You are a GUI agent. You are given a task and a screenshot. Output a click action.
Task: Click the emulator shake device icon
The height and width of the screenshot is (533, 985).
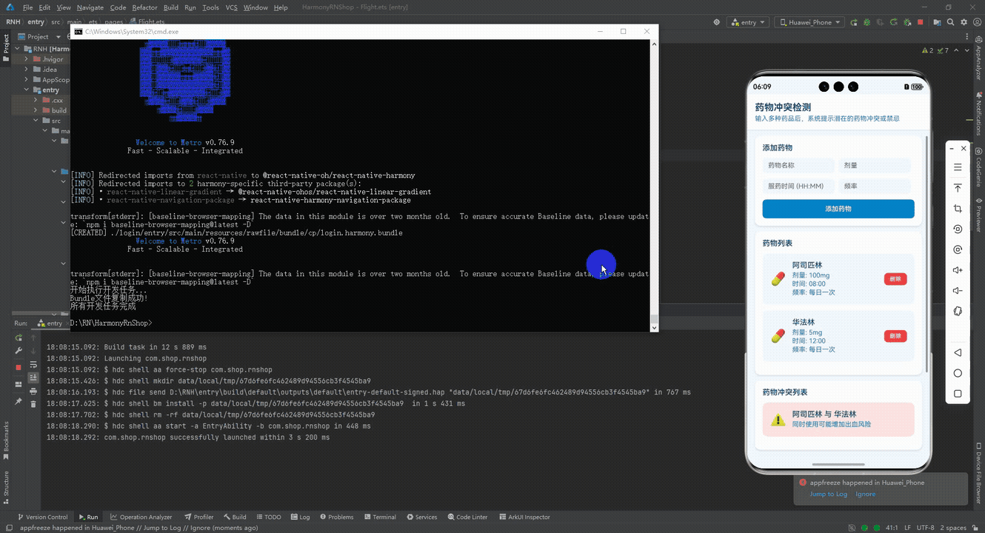[958, 311]
